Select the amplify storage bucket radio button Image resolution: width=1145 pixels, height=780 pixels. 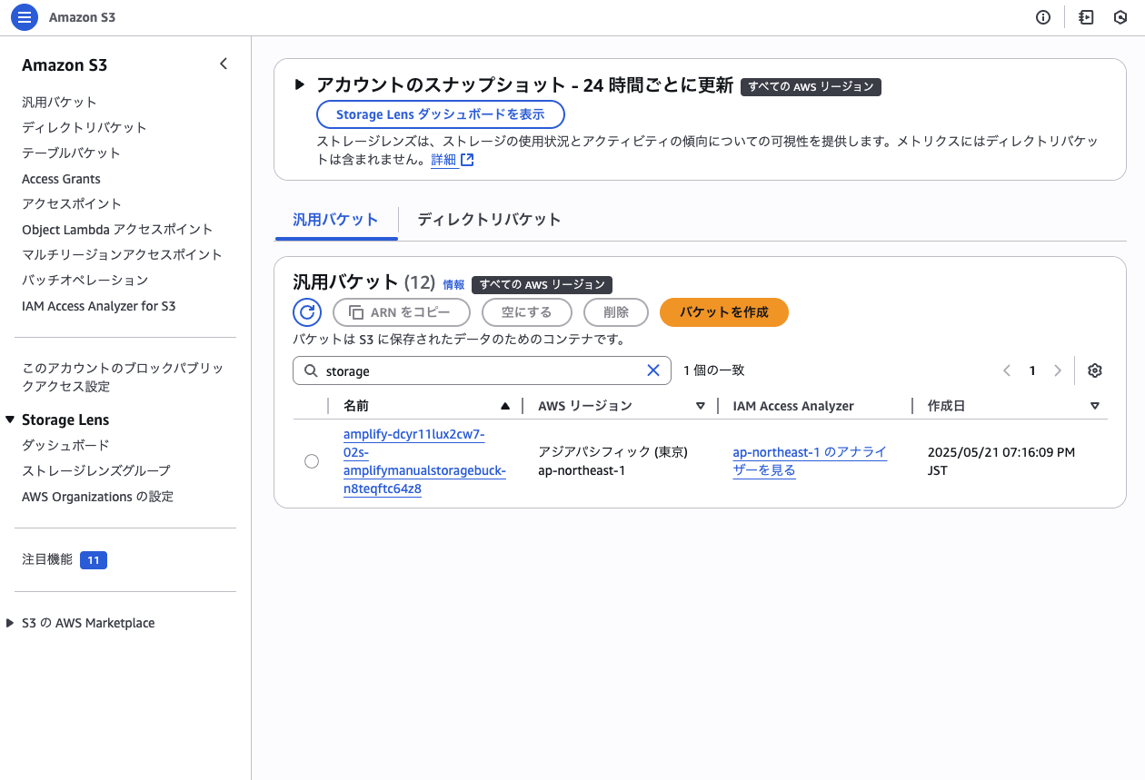tap(312, 461)
